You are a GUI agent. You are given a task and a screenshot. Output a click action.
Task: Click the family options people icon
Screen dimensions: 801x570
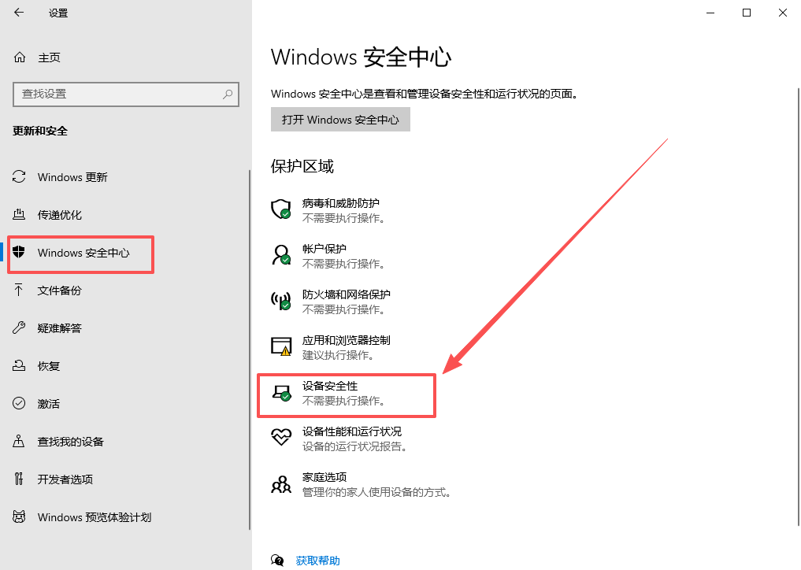click(x=281, y=483)
